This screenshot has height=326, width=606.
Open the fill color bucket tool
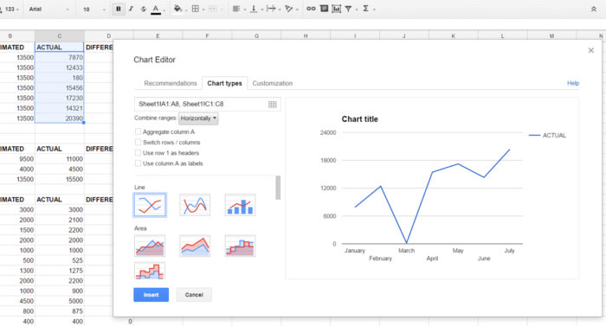click(177, 9)
